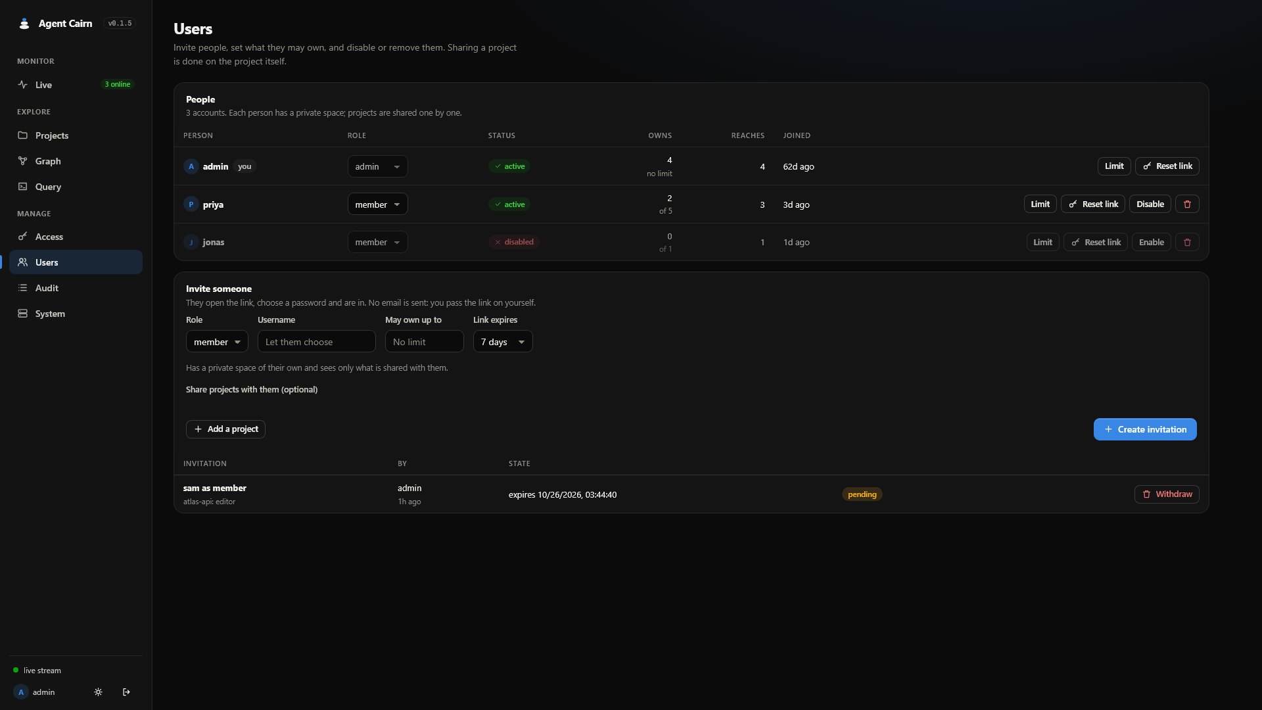The width and height of the screenshot is (1262, 710).
Task: Click the v0.1.5 version badge
Action: click(x=120, y=24)
